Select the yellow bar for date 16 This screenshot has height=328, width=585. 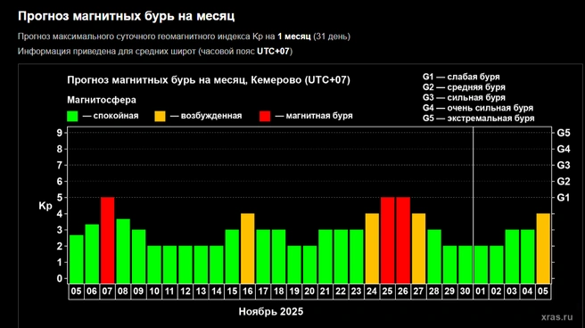click(x=248, y=249)
